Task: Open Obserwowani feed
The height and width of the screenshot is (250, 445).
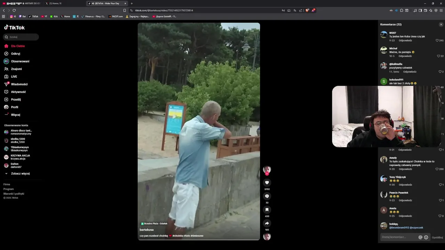Action: [x=17, y=61]
